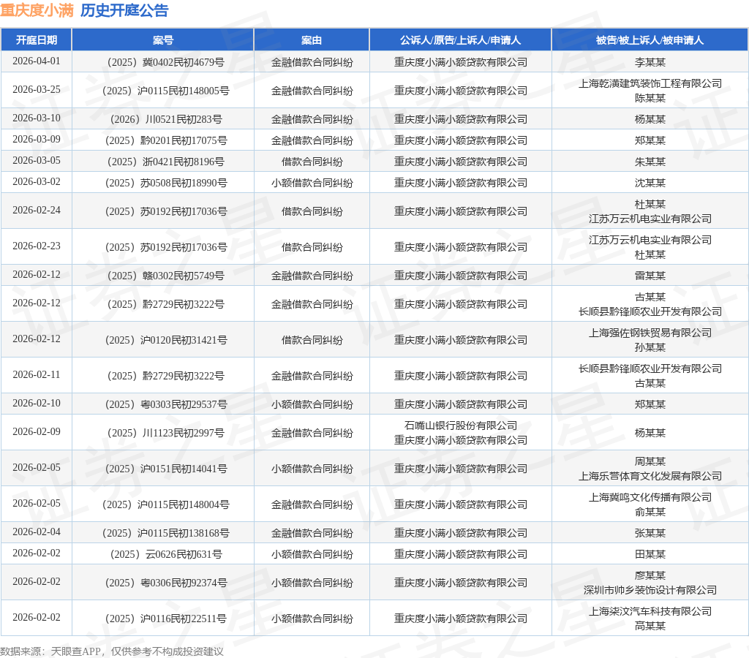The height and width of the screenshot is (658, 749).
Task: Click defendant 廖某某
Action: coord(650,575)
